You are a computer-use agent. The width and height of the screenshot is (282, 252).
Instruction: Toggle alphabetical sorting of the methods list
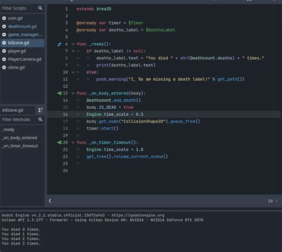point(40,110)
